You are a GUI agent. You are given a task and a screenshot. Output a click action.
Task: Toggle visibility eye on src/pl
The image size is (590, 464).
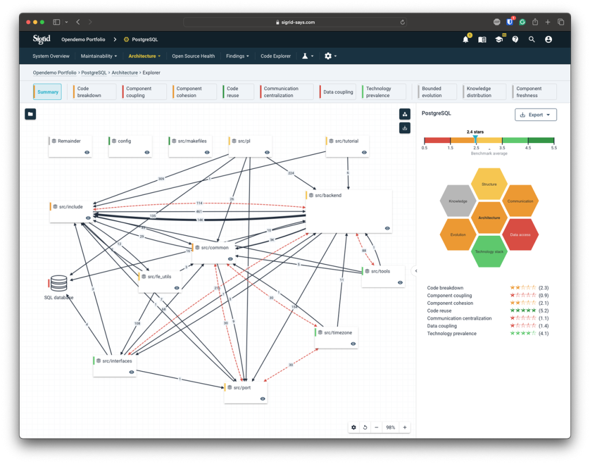click(x=267, y=152)
